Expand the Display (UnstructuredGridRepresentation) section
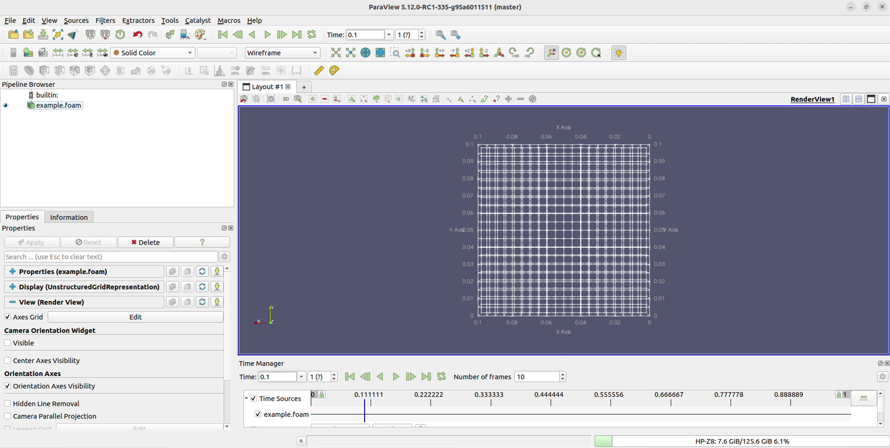Image resolution: width=890 pixels, height=448 pixels. [12, 287]
